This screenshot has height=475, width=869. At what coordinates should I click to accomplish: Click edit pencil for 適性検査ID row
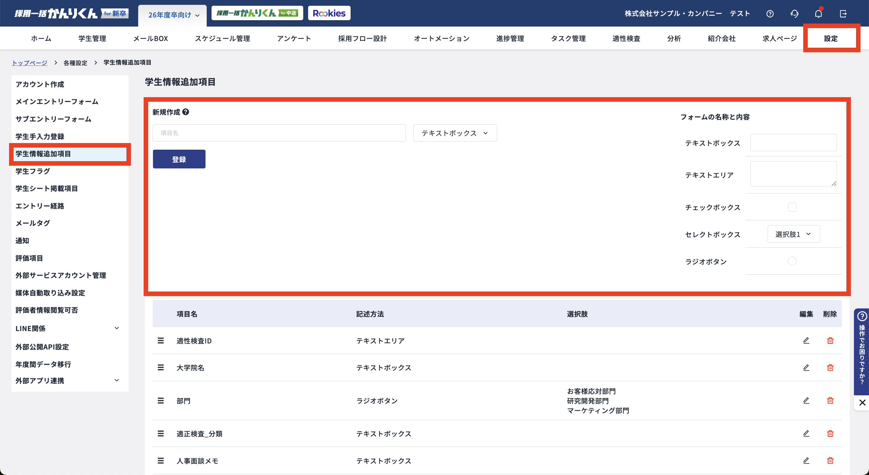coord(806,340)
